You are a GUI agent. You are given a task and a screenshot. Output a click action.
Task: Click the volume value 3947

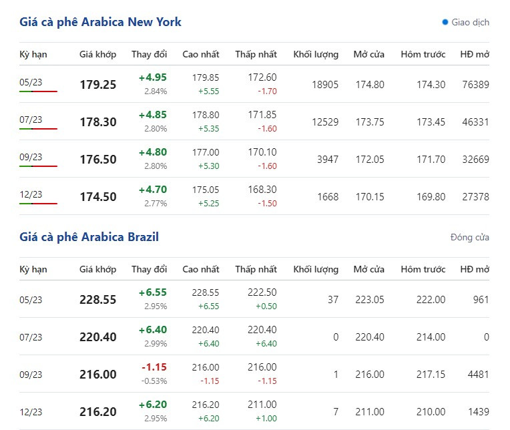tap(328, 160)
